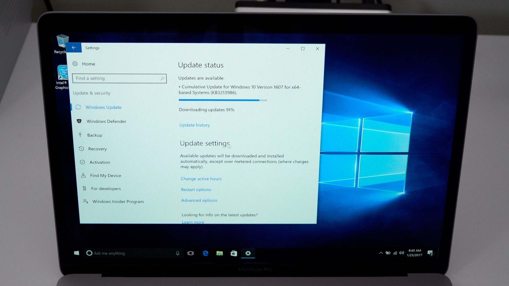
Task: Select Find My Device in sidebar
Action: point(105,175)
